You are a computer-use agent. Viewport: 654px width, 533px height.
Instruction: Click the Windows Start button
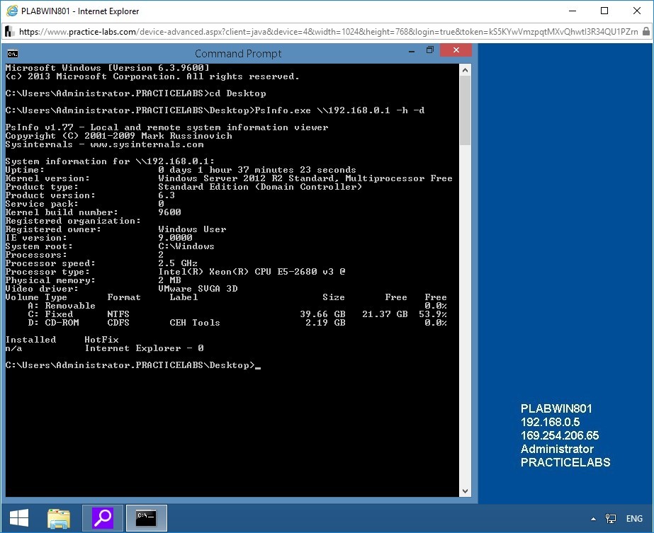19,517
